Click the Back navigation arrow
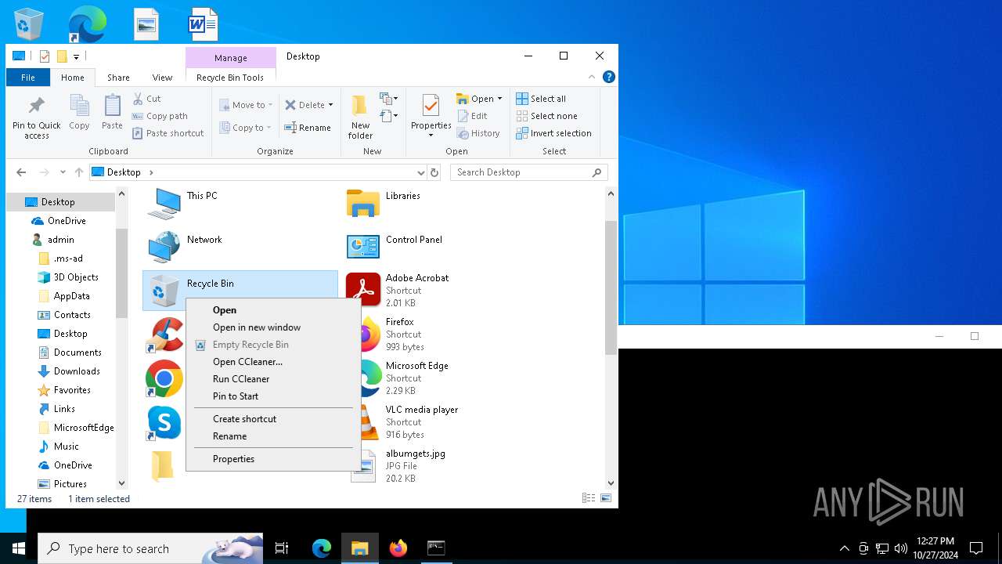Image resolution: width=1002 pixels, height=564 pixels. pos(21,172)
